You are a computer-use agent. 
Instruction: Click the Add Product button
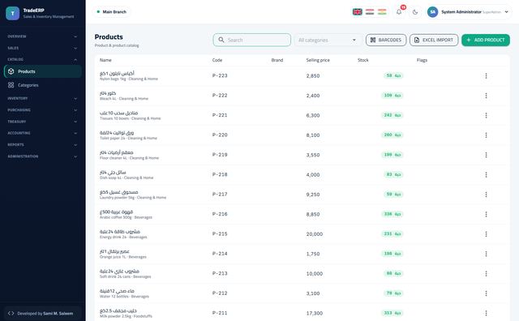click(486, 40)
